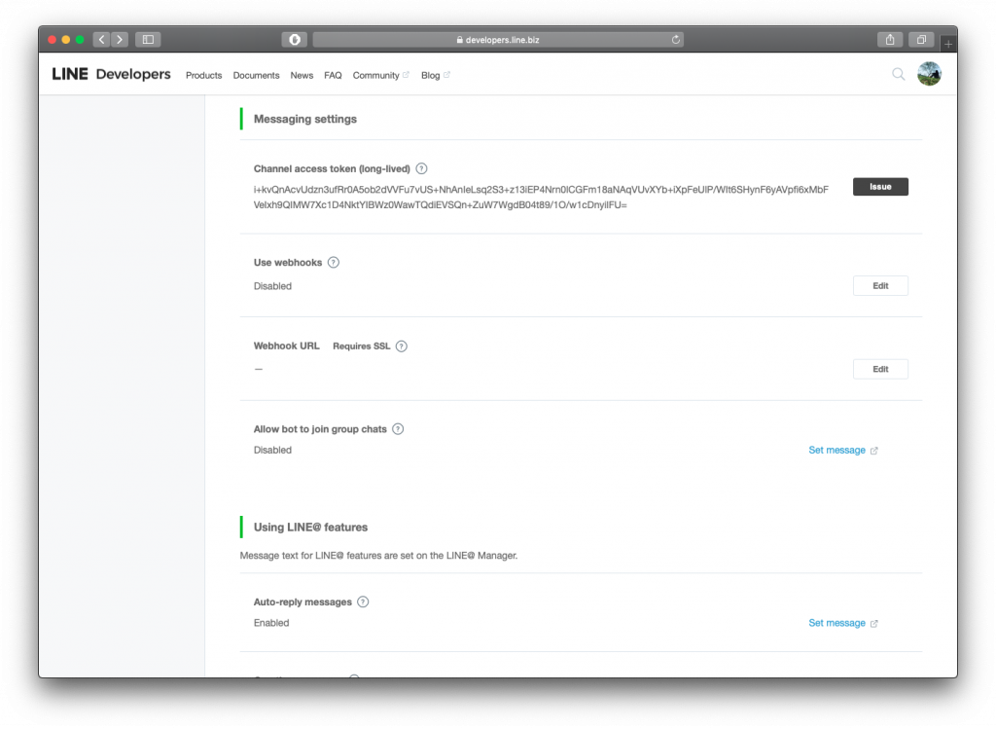Open the Community external link

tap(380, 75)
